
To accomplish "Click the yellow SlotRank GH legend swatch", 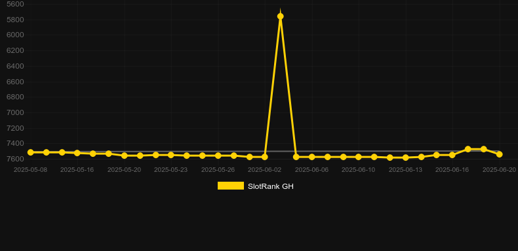I will coord(231,186).
